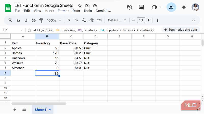Open the File menu
204x114 pixels.
17,11
